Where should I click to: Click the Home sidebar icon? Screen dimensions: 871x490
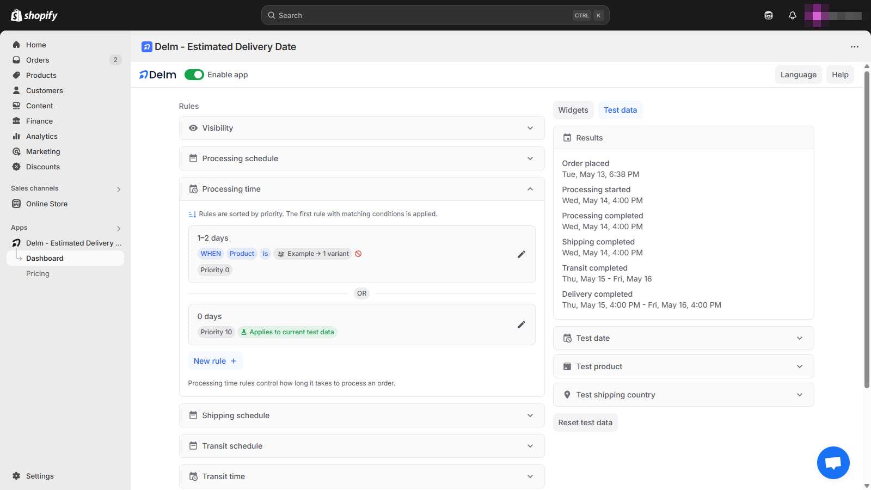tap(16, 45)
